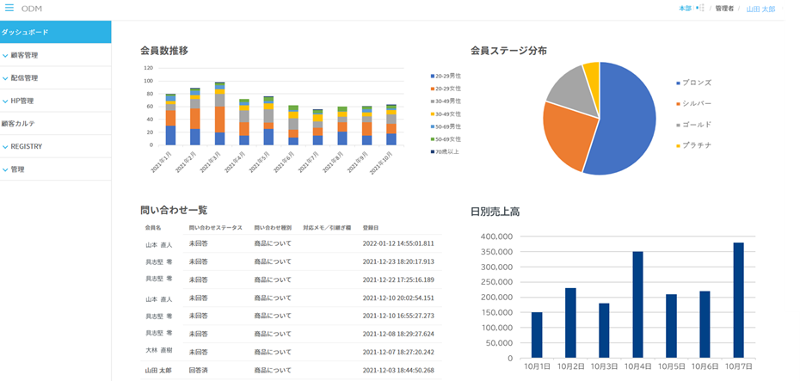The image size is (800, 381).
Task: Click the 2021年3月 stacked bar
Action: click(x=220, y=114)
